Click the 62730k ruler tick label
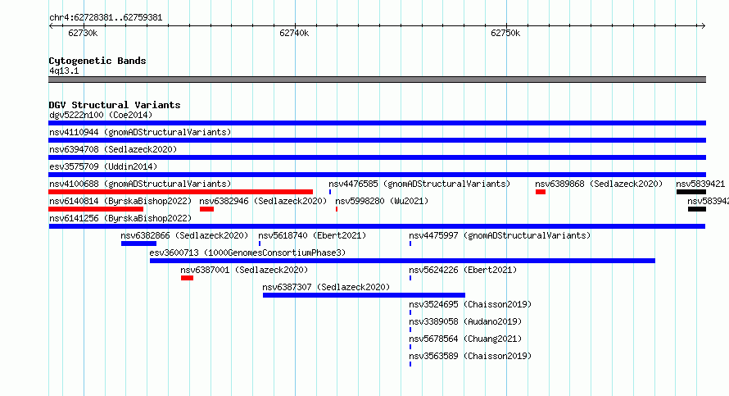This screenshot has height=396, width=729. pos(83,33)
